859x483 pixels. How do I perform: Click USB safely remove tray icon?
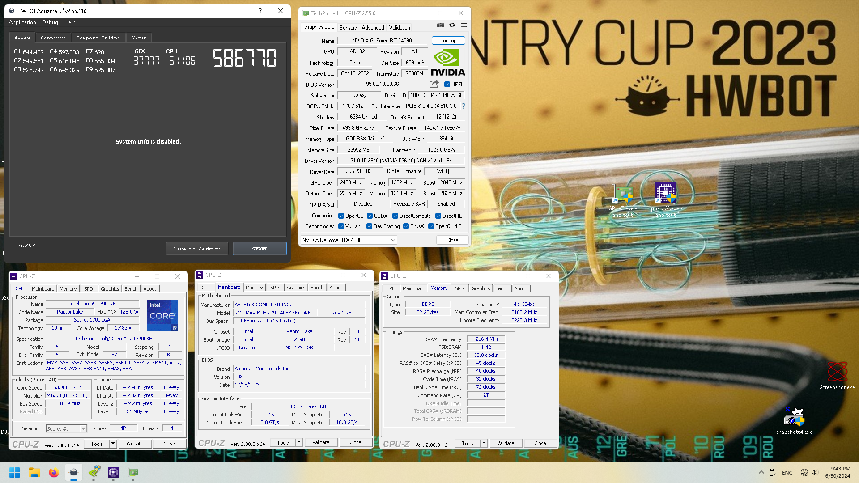coord(772,472)
